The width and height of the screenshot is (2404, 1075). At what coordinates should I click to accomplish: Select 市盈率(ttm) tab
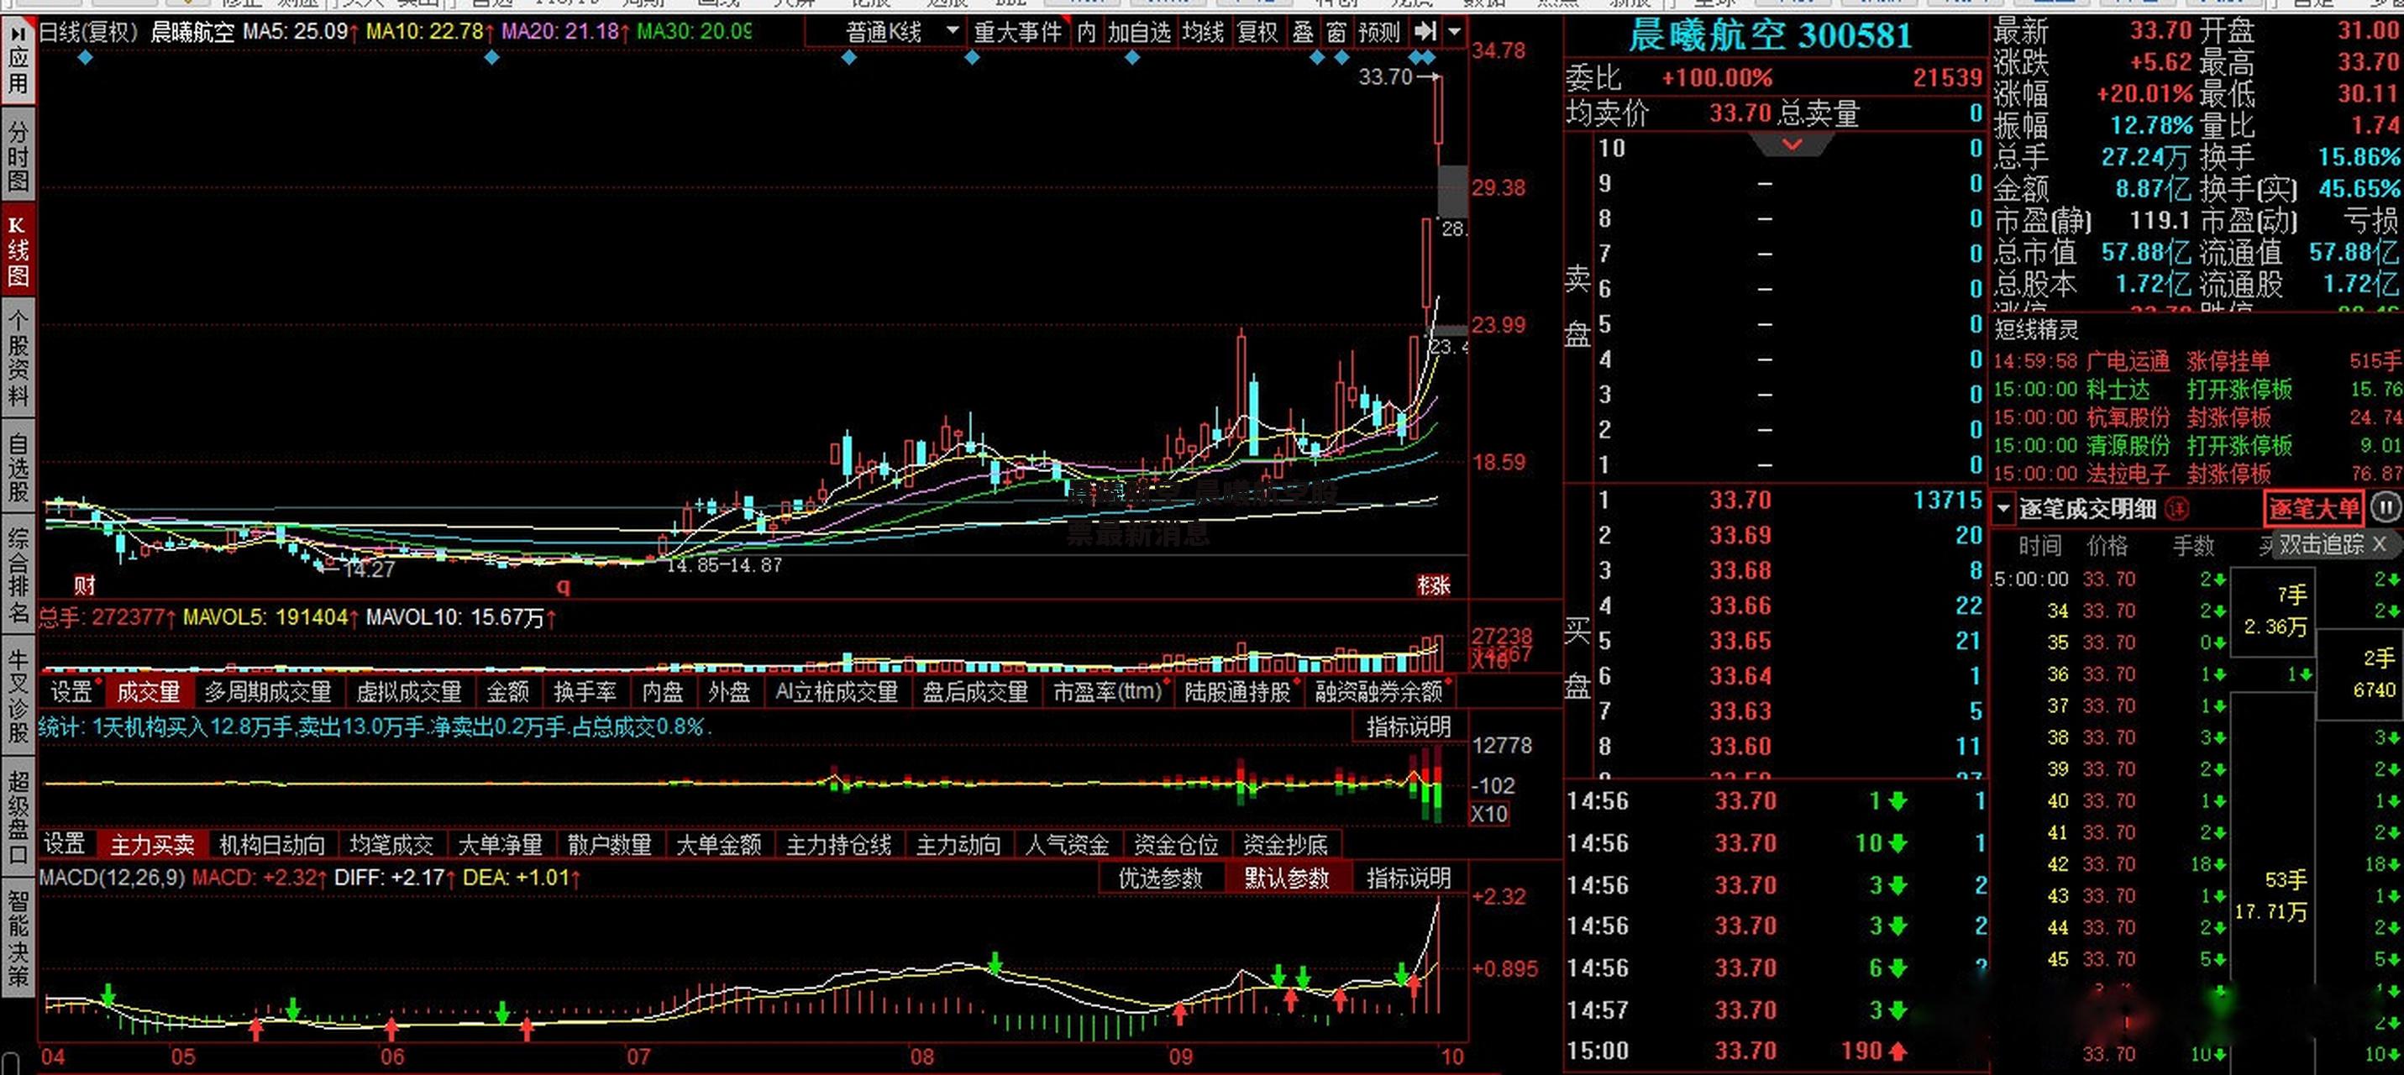tap(1108, 691)
